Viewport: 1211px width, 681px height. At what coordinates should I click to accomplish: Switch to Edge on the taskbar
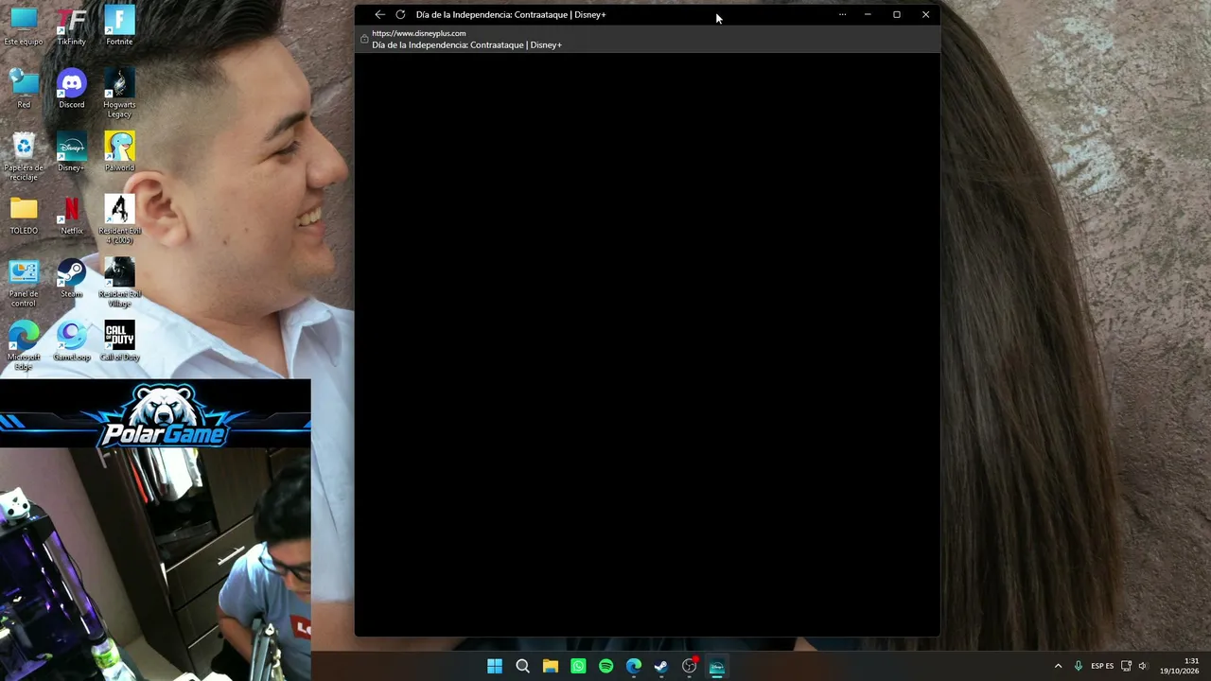(634, 667)
